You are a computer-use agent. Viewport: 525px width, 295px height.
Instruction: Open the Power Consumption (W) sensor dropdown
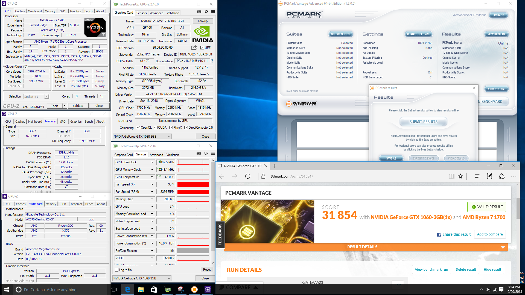point(152,236)
